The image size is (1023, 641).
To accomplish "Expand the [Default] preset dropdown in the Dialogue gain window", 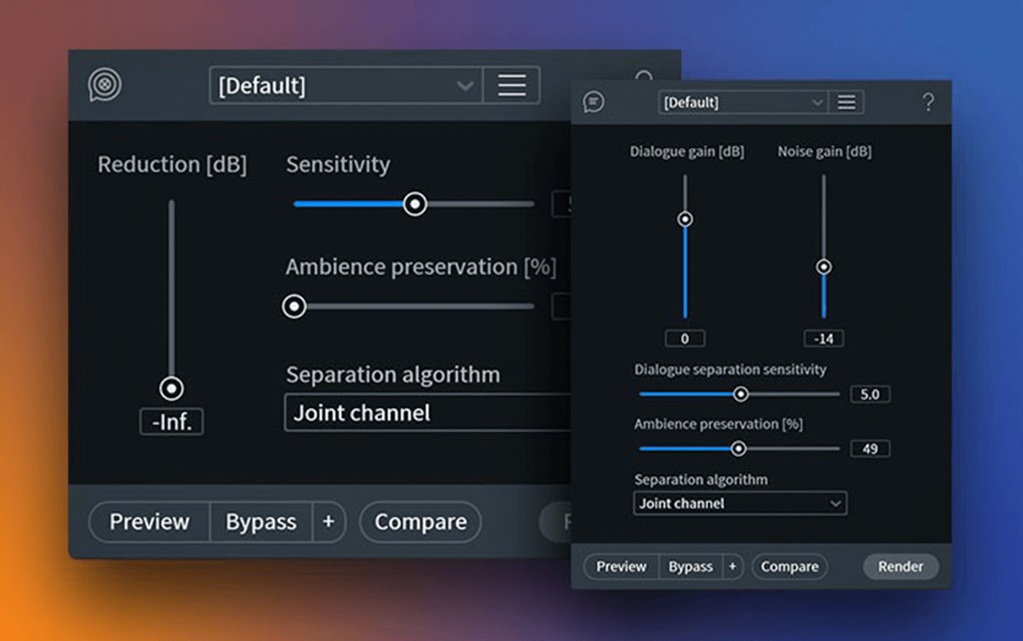I will [742, 102].
